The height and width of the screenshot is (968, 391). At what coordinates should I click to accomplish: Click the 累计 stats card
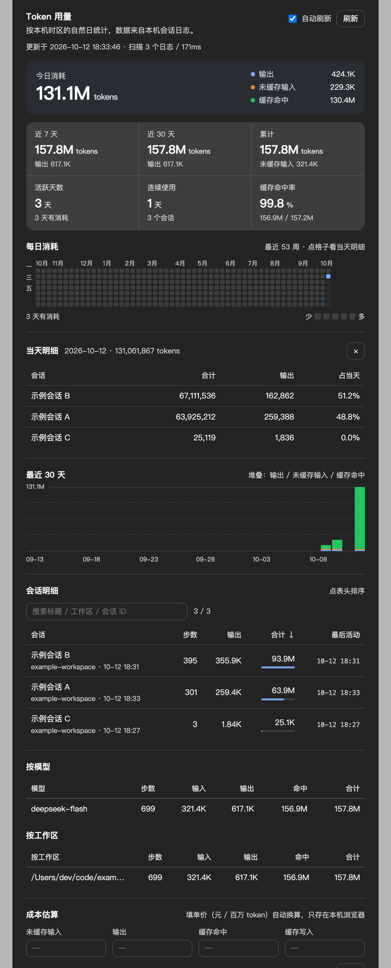(x=308, y=149)
